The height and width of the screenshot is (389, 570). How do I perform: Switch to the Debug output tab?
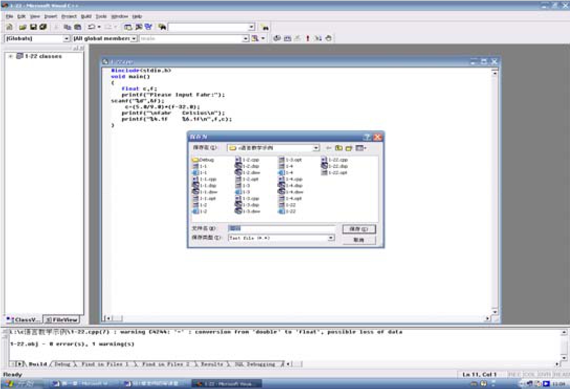[62, 364]
